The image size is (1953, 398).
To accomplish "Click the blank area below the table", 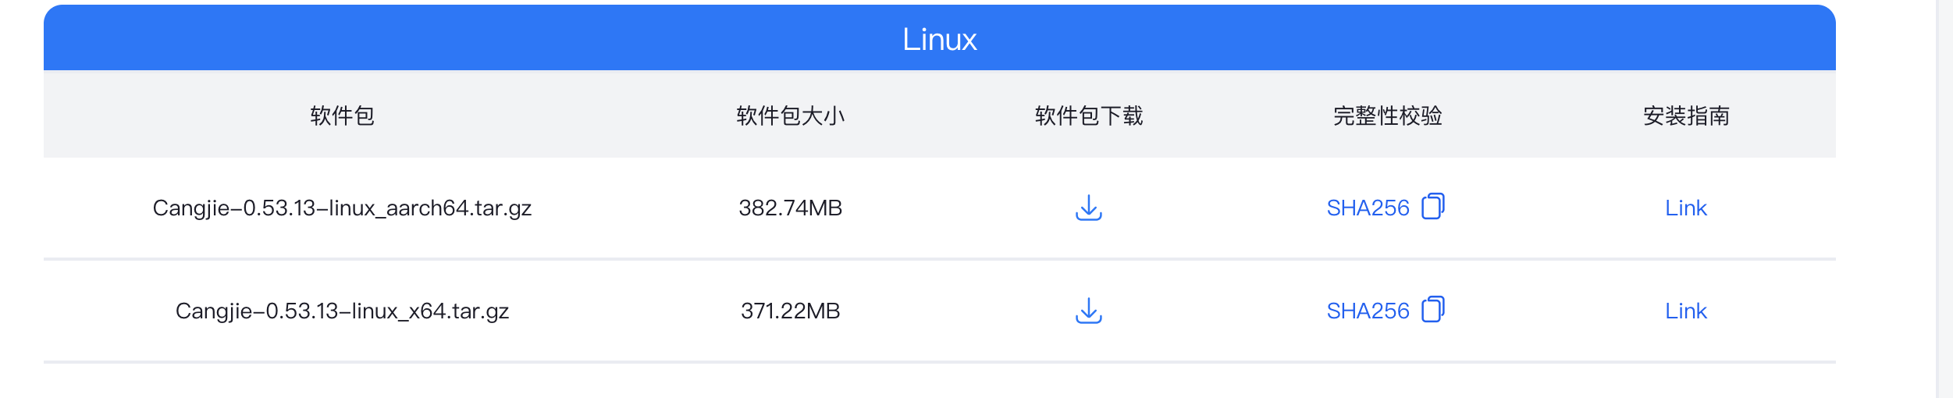I will click(x=940, y=382).
